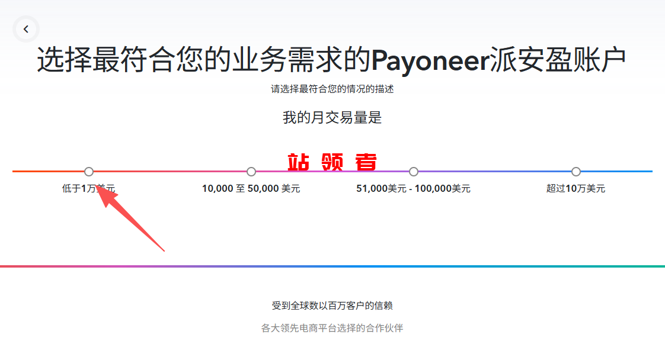Click the 51,000美元 - 100,000美元 text label
The height and width of the screenshot is (341, 665).
tap(413, 189)
